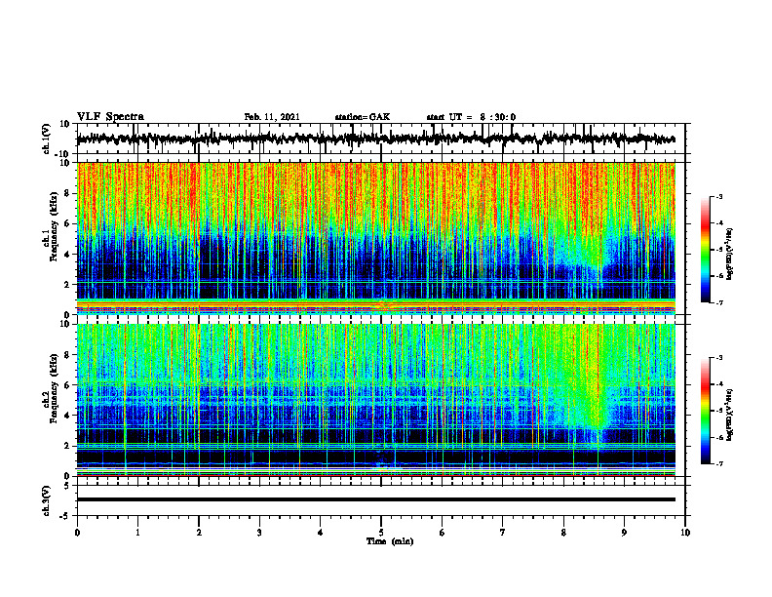The height and width of the screenshot is (597, 772).
Task: Click time-axis tick label '10'
Action: 685,533
